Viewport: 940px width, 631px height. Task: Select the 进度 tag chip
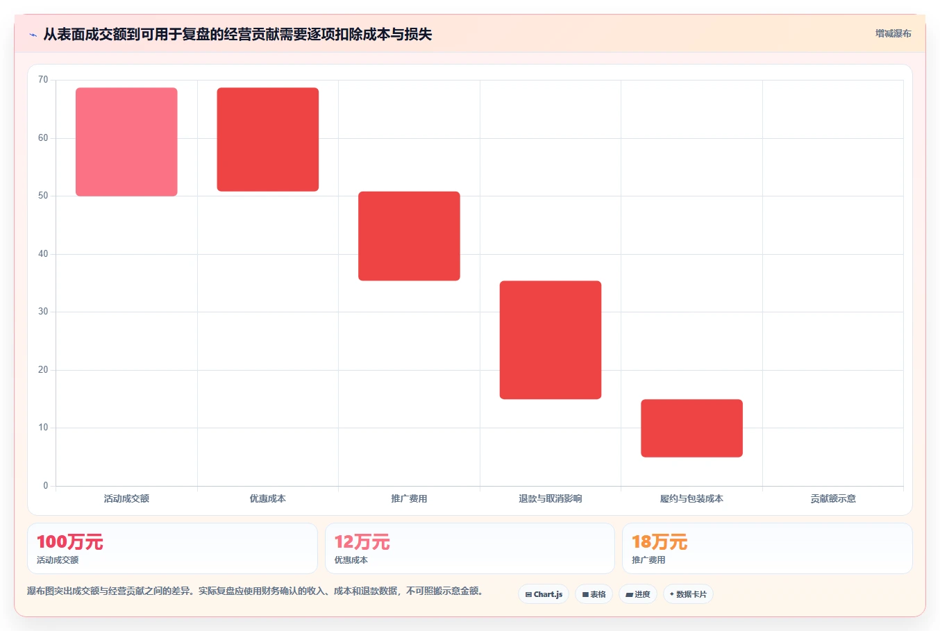(638, 594)
